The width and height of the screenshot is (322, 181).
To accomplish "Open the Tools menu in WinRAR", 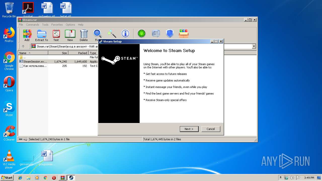I will (45, 25).
